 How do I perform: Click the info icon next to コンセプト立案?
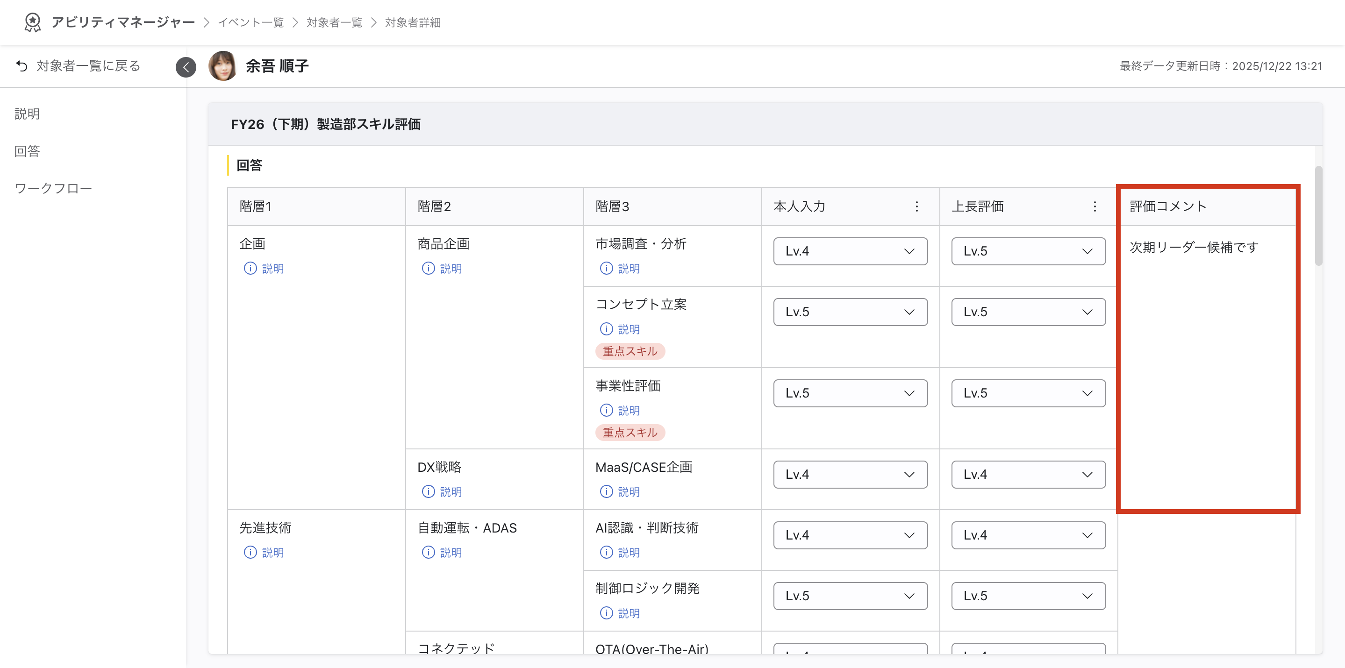pyautogui.click(x=606, y=329)
